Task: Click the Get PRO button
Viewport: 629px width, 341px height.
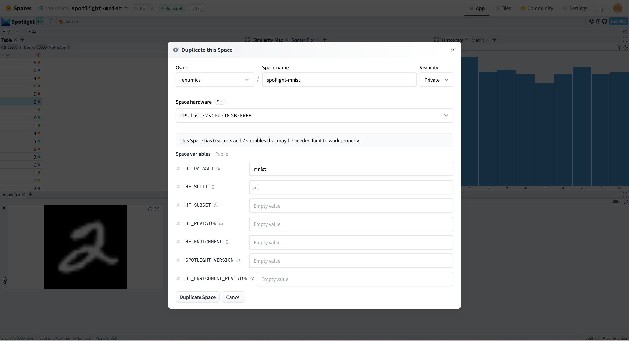Action: coord(619,21)
